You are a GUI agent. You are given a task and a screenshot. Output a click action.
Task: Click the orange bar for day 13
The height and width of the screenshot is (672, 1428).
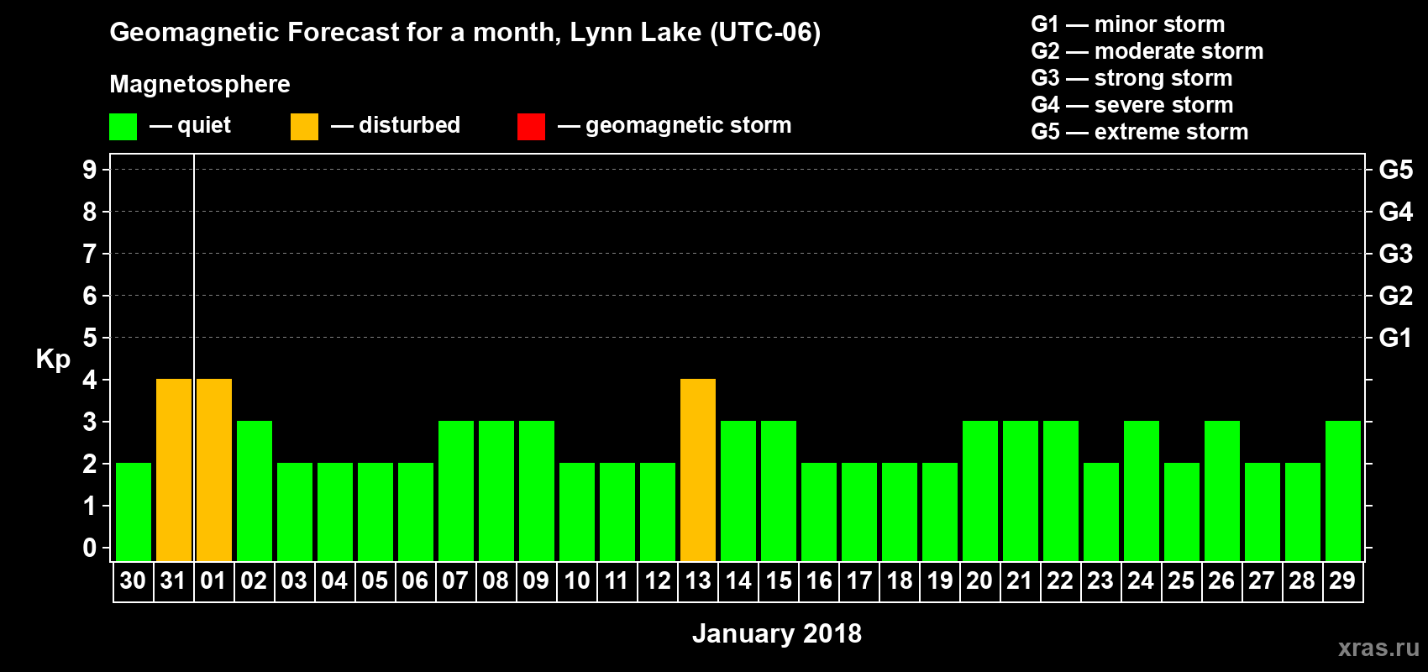(x=698, y=470)
